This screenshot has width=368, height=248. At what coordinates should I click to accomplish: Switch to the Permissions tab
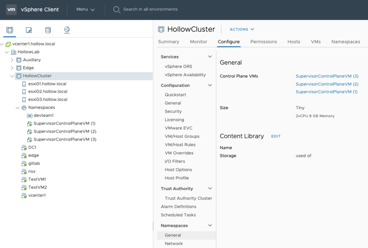tap(263, 42)
